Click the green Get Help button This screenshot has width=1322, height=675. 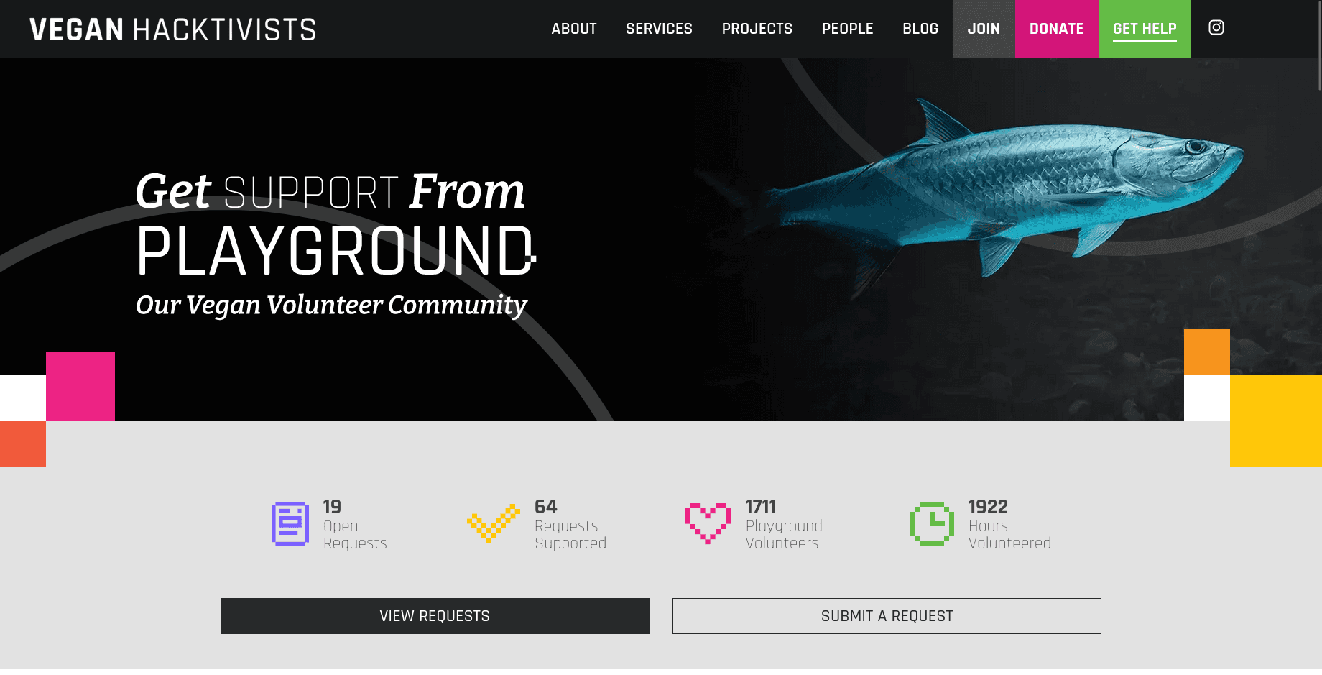click(x=1145, y=29)
